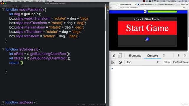Show more DevTools tabs with double chevron
Viewport: 189px width, 106px height.
click(164, 56)
